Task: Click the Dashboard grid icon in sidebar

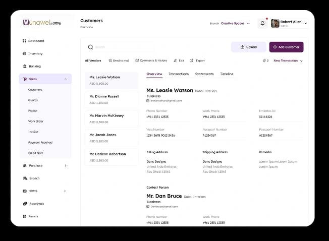Action: click(24, 41)
